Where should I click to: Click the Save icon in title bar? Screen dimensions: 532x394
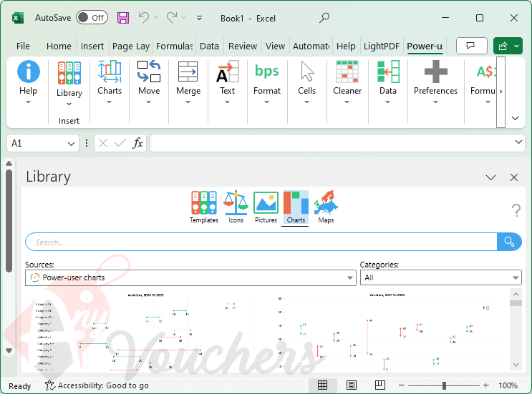(123, 18)
